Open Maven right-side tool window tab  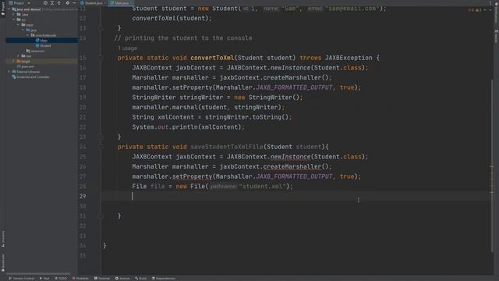[496, 37]
